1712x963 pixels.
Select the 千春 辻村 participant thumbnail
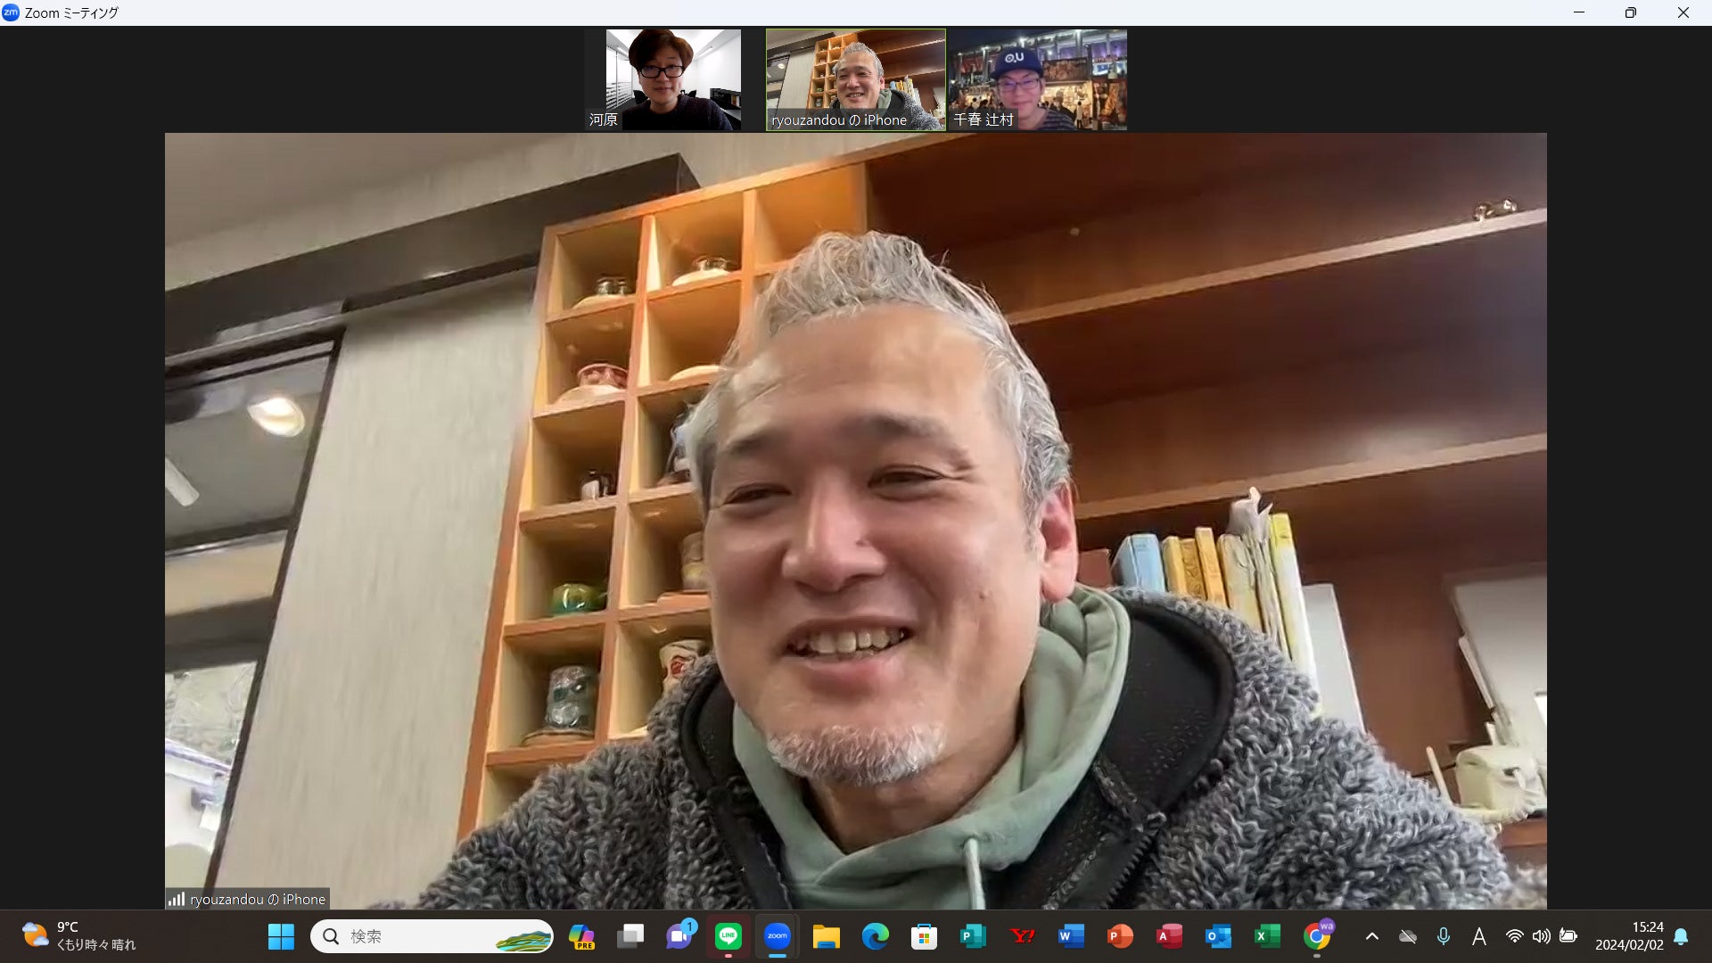1038,80
